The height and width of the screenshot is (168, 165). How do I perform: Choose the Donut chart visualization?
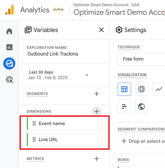pos(142,89)
